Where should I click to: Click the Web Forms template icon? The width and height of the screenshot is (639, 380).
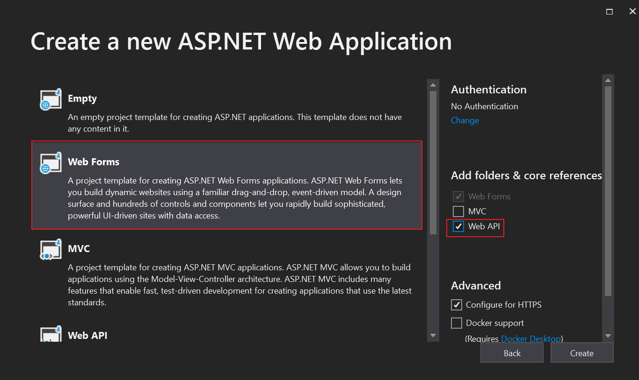point(51,163)
